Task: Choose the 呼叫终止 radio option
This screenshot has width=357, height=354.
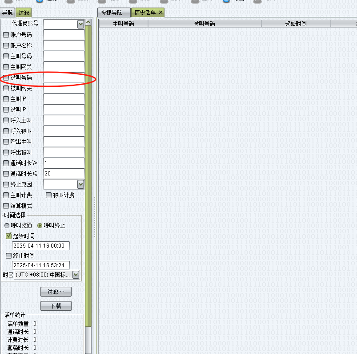Action: point(40,225)
